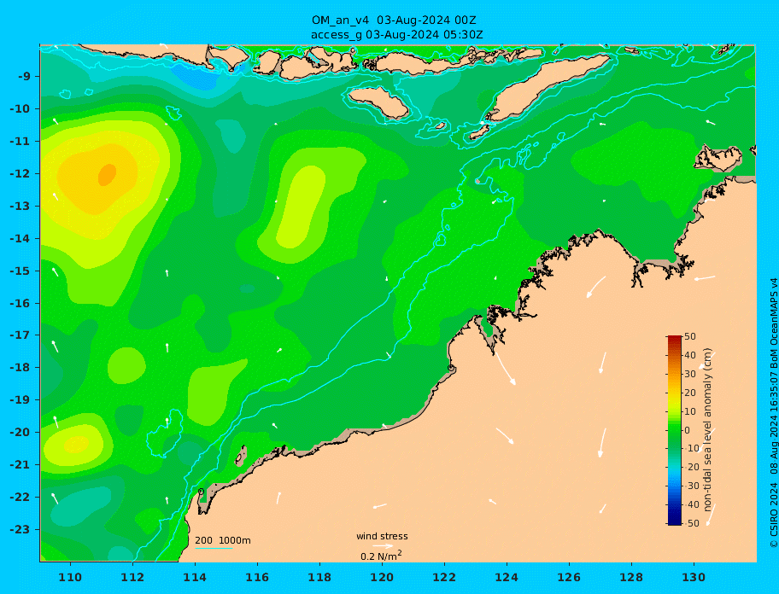Click the "110" longitude axis label
The image size is (779, 594).
click(x=70, y=577)
